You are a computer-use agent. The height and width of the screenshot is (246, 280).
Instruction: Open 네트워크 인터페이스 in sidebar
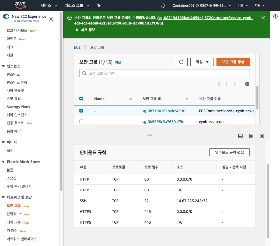click(22, 239)
